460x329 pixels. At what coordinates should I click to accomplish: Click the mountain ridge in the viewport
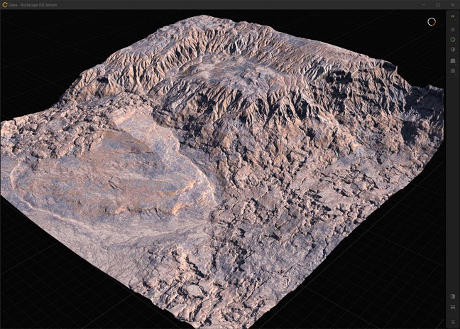(213, 57)
